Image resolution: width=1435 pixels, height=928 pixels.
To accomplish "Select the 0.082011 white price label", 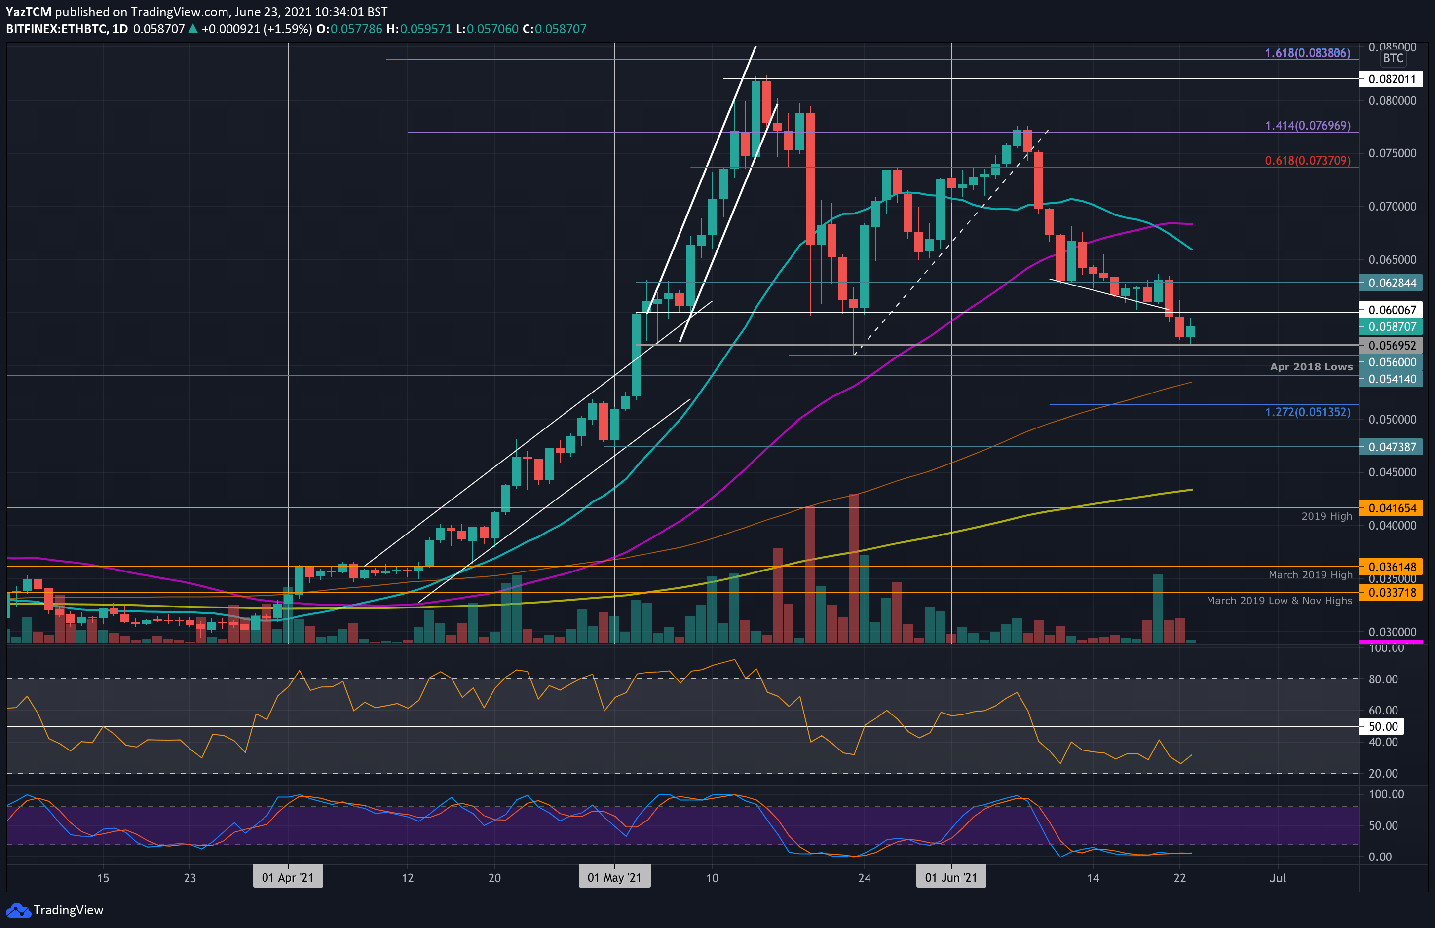I will tap(1391, 79).
